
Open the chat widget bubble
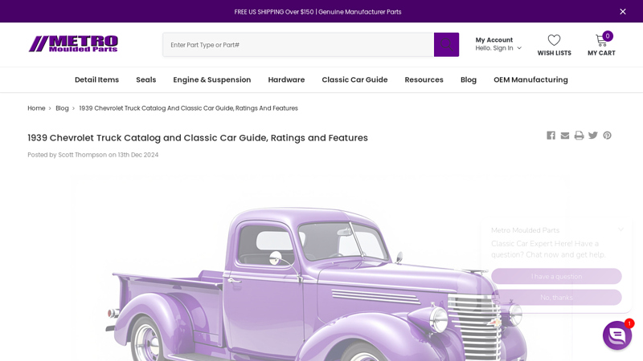(x=616, y=335)
